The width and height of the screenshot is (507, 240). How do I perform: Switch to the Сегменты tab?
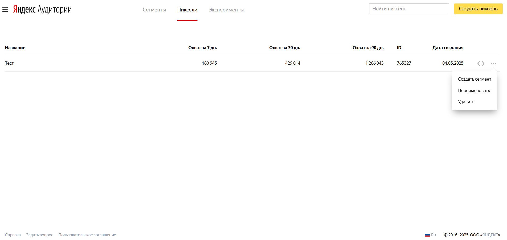tap(154, 10)
